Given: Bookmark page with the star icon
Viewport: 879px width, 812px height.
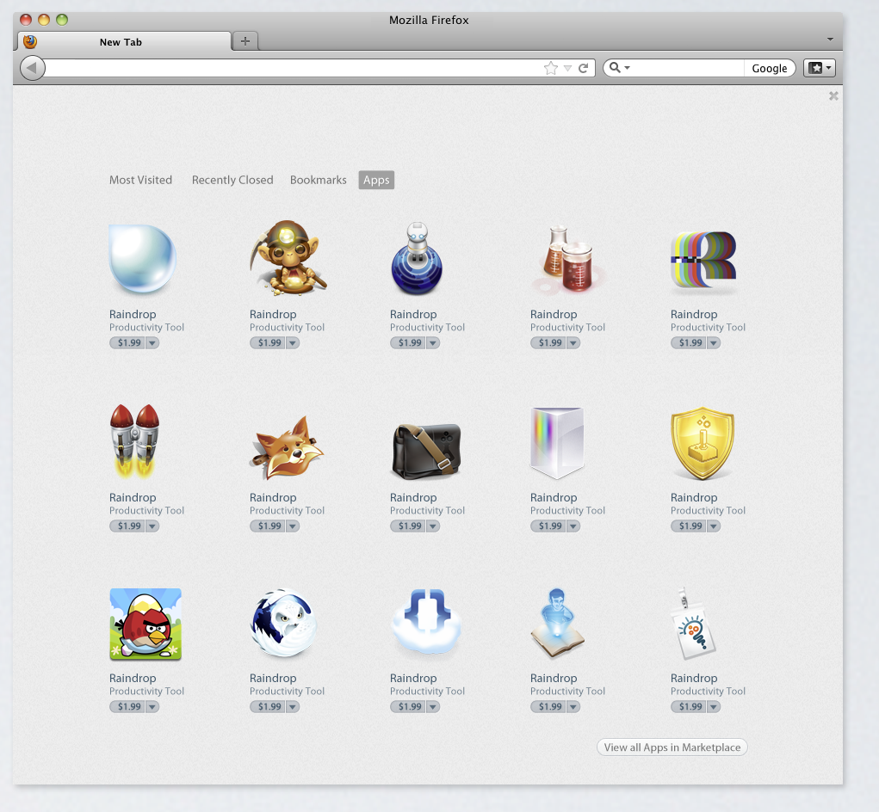Looking at the screenshot, I should (x=551, y=68).
